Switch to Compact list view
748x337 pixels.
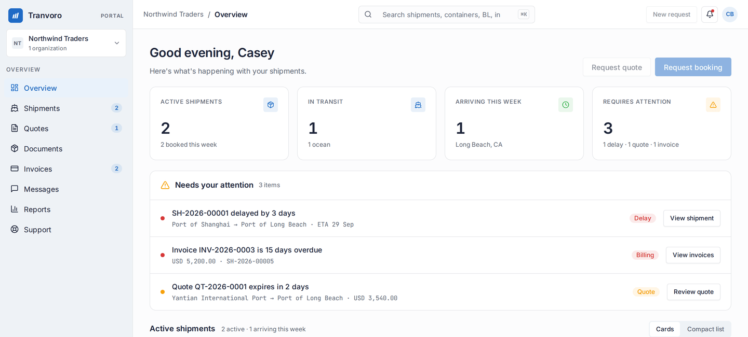(x=705, y=329)
